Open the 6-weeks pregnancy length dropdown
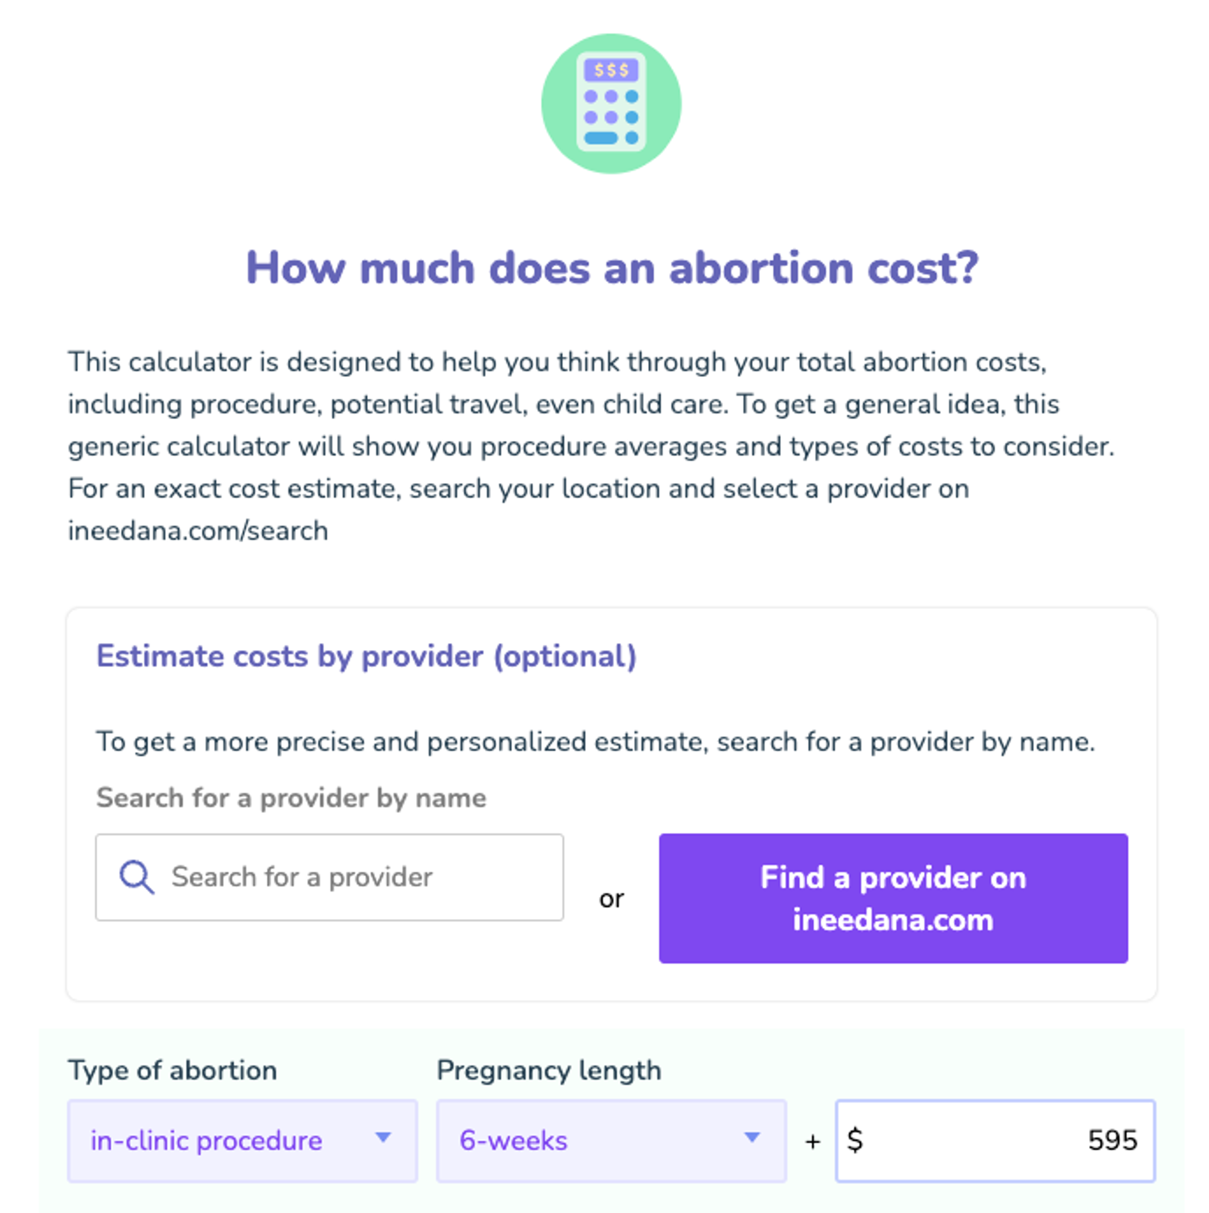 click(x=611, y=1141)
